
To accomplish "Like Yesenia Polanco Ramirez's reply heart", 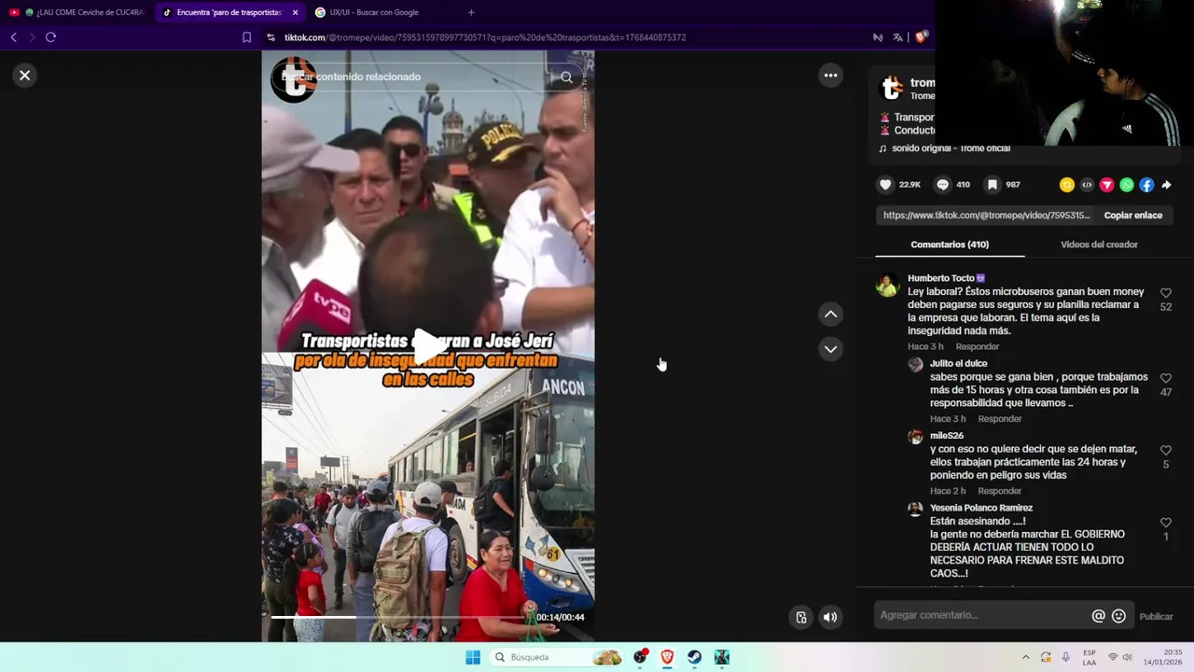I will point(1166,523).
